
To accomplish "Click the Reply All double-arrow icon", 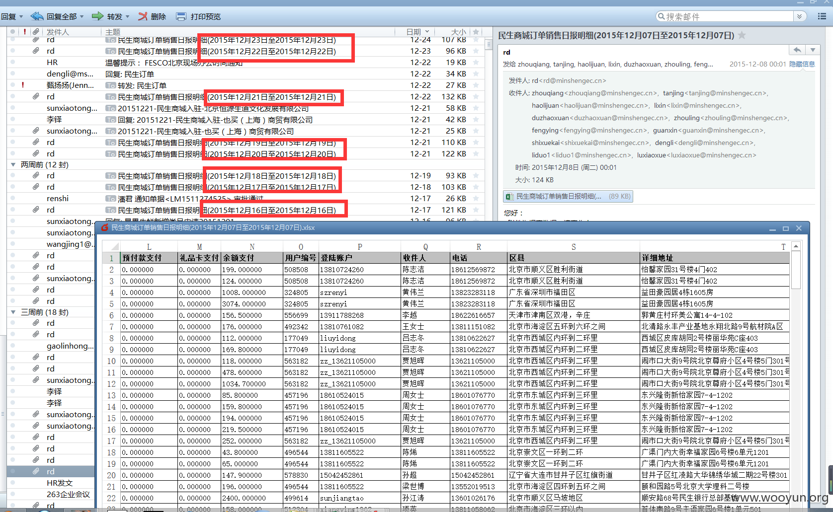I will [x=37, y=16].
